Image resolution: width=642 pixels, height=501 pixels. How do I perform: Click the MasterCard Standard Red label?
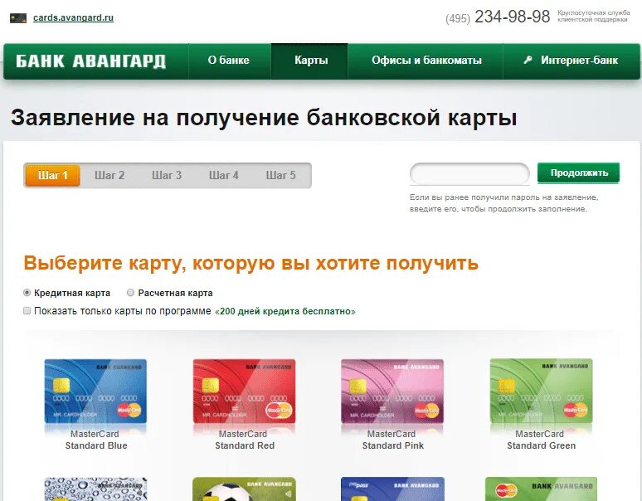tap(245, 440)
